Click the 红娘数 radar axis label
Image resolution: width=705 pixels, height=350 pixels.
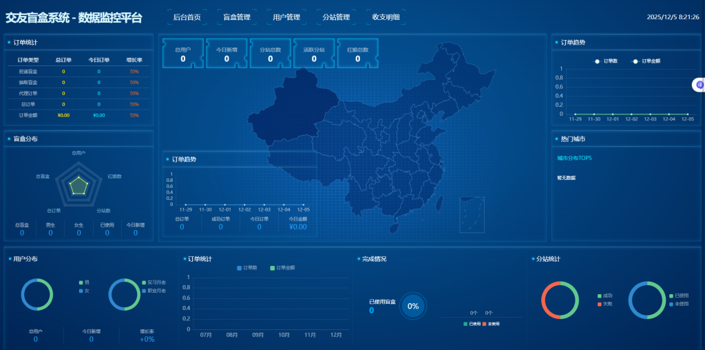click(115, 176)
